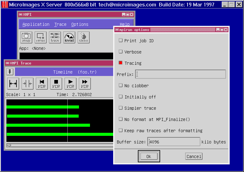Click the 'Time: 2.726802' readout
Screen dimensions: 244x172
click(74, 95)
